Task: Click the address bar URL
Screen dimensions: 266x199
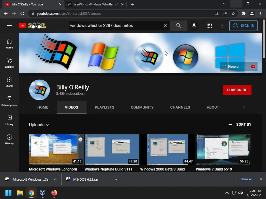Action: tap(69, 13)
